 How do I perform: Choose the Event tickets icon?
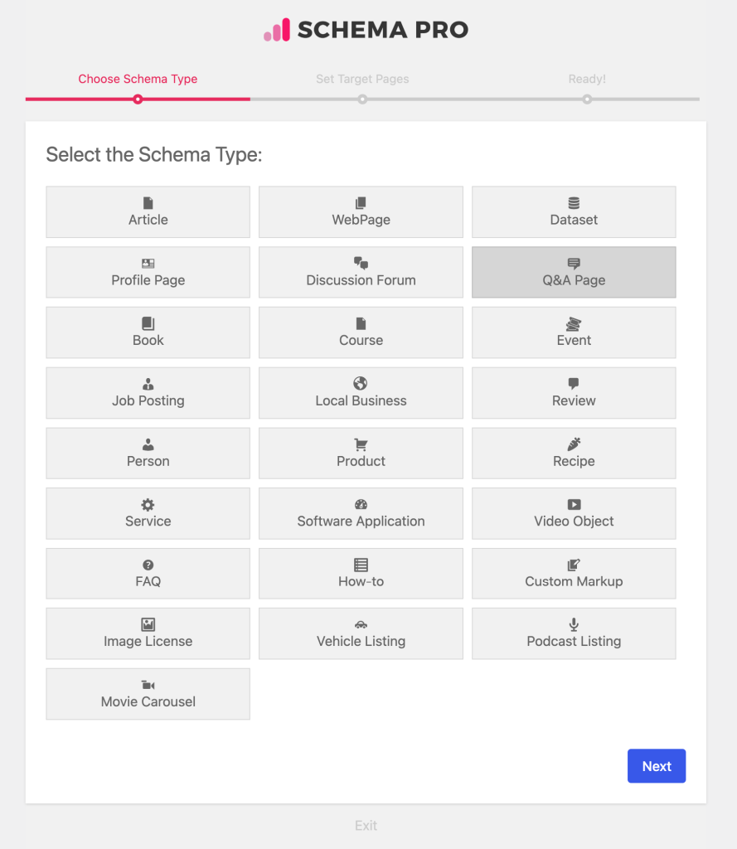[x=574, y=324]
